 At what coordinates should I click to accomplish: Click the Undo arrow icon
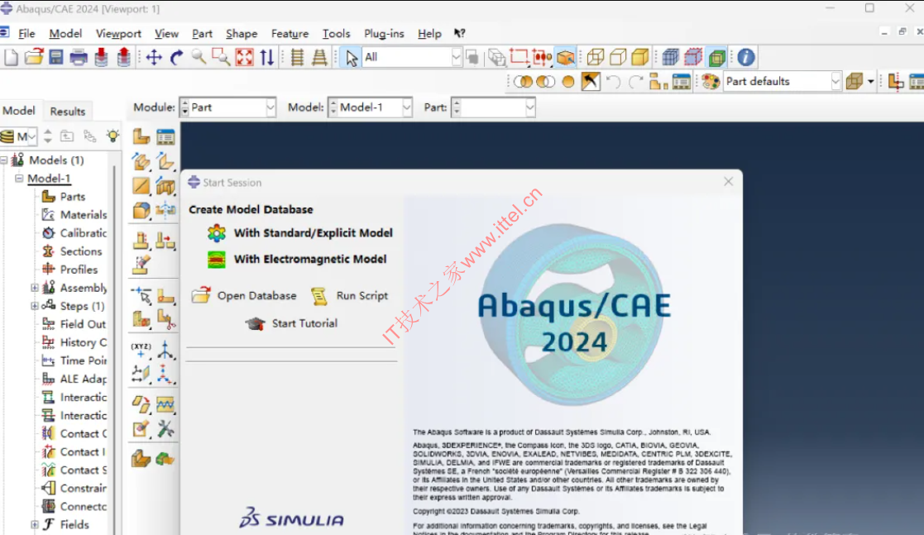point(613,81)
